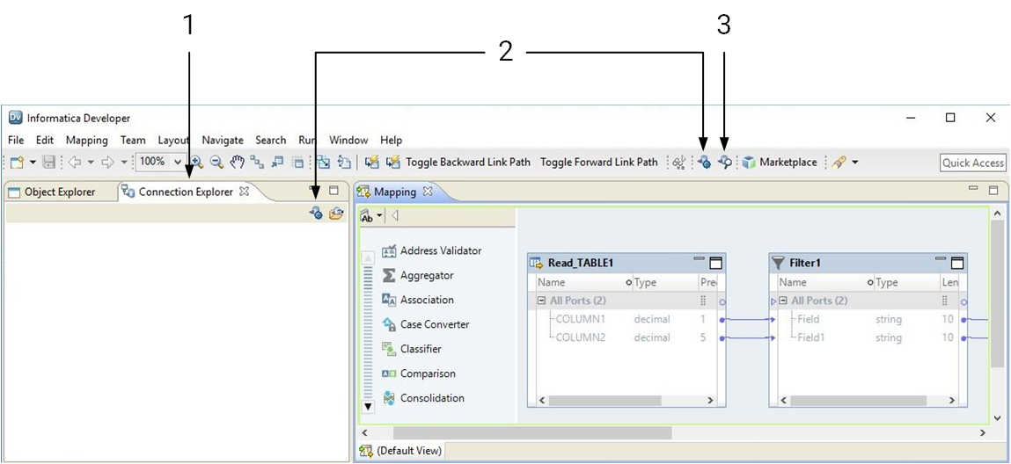Image resolution: width=1011 pixels, height=464 pixels.
Task: Click the Zoom Out magnifier icon
Action: click(x=216, y=163)
